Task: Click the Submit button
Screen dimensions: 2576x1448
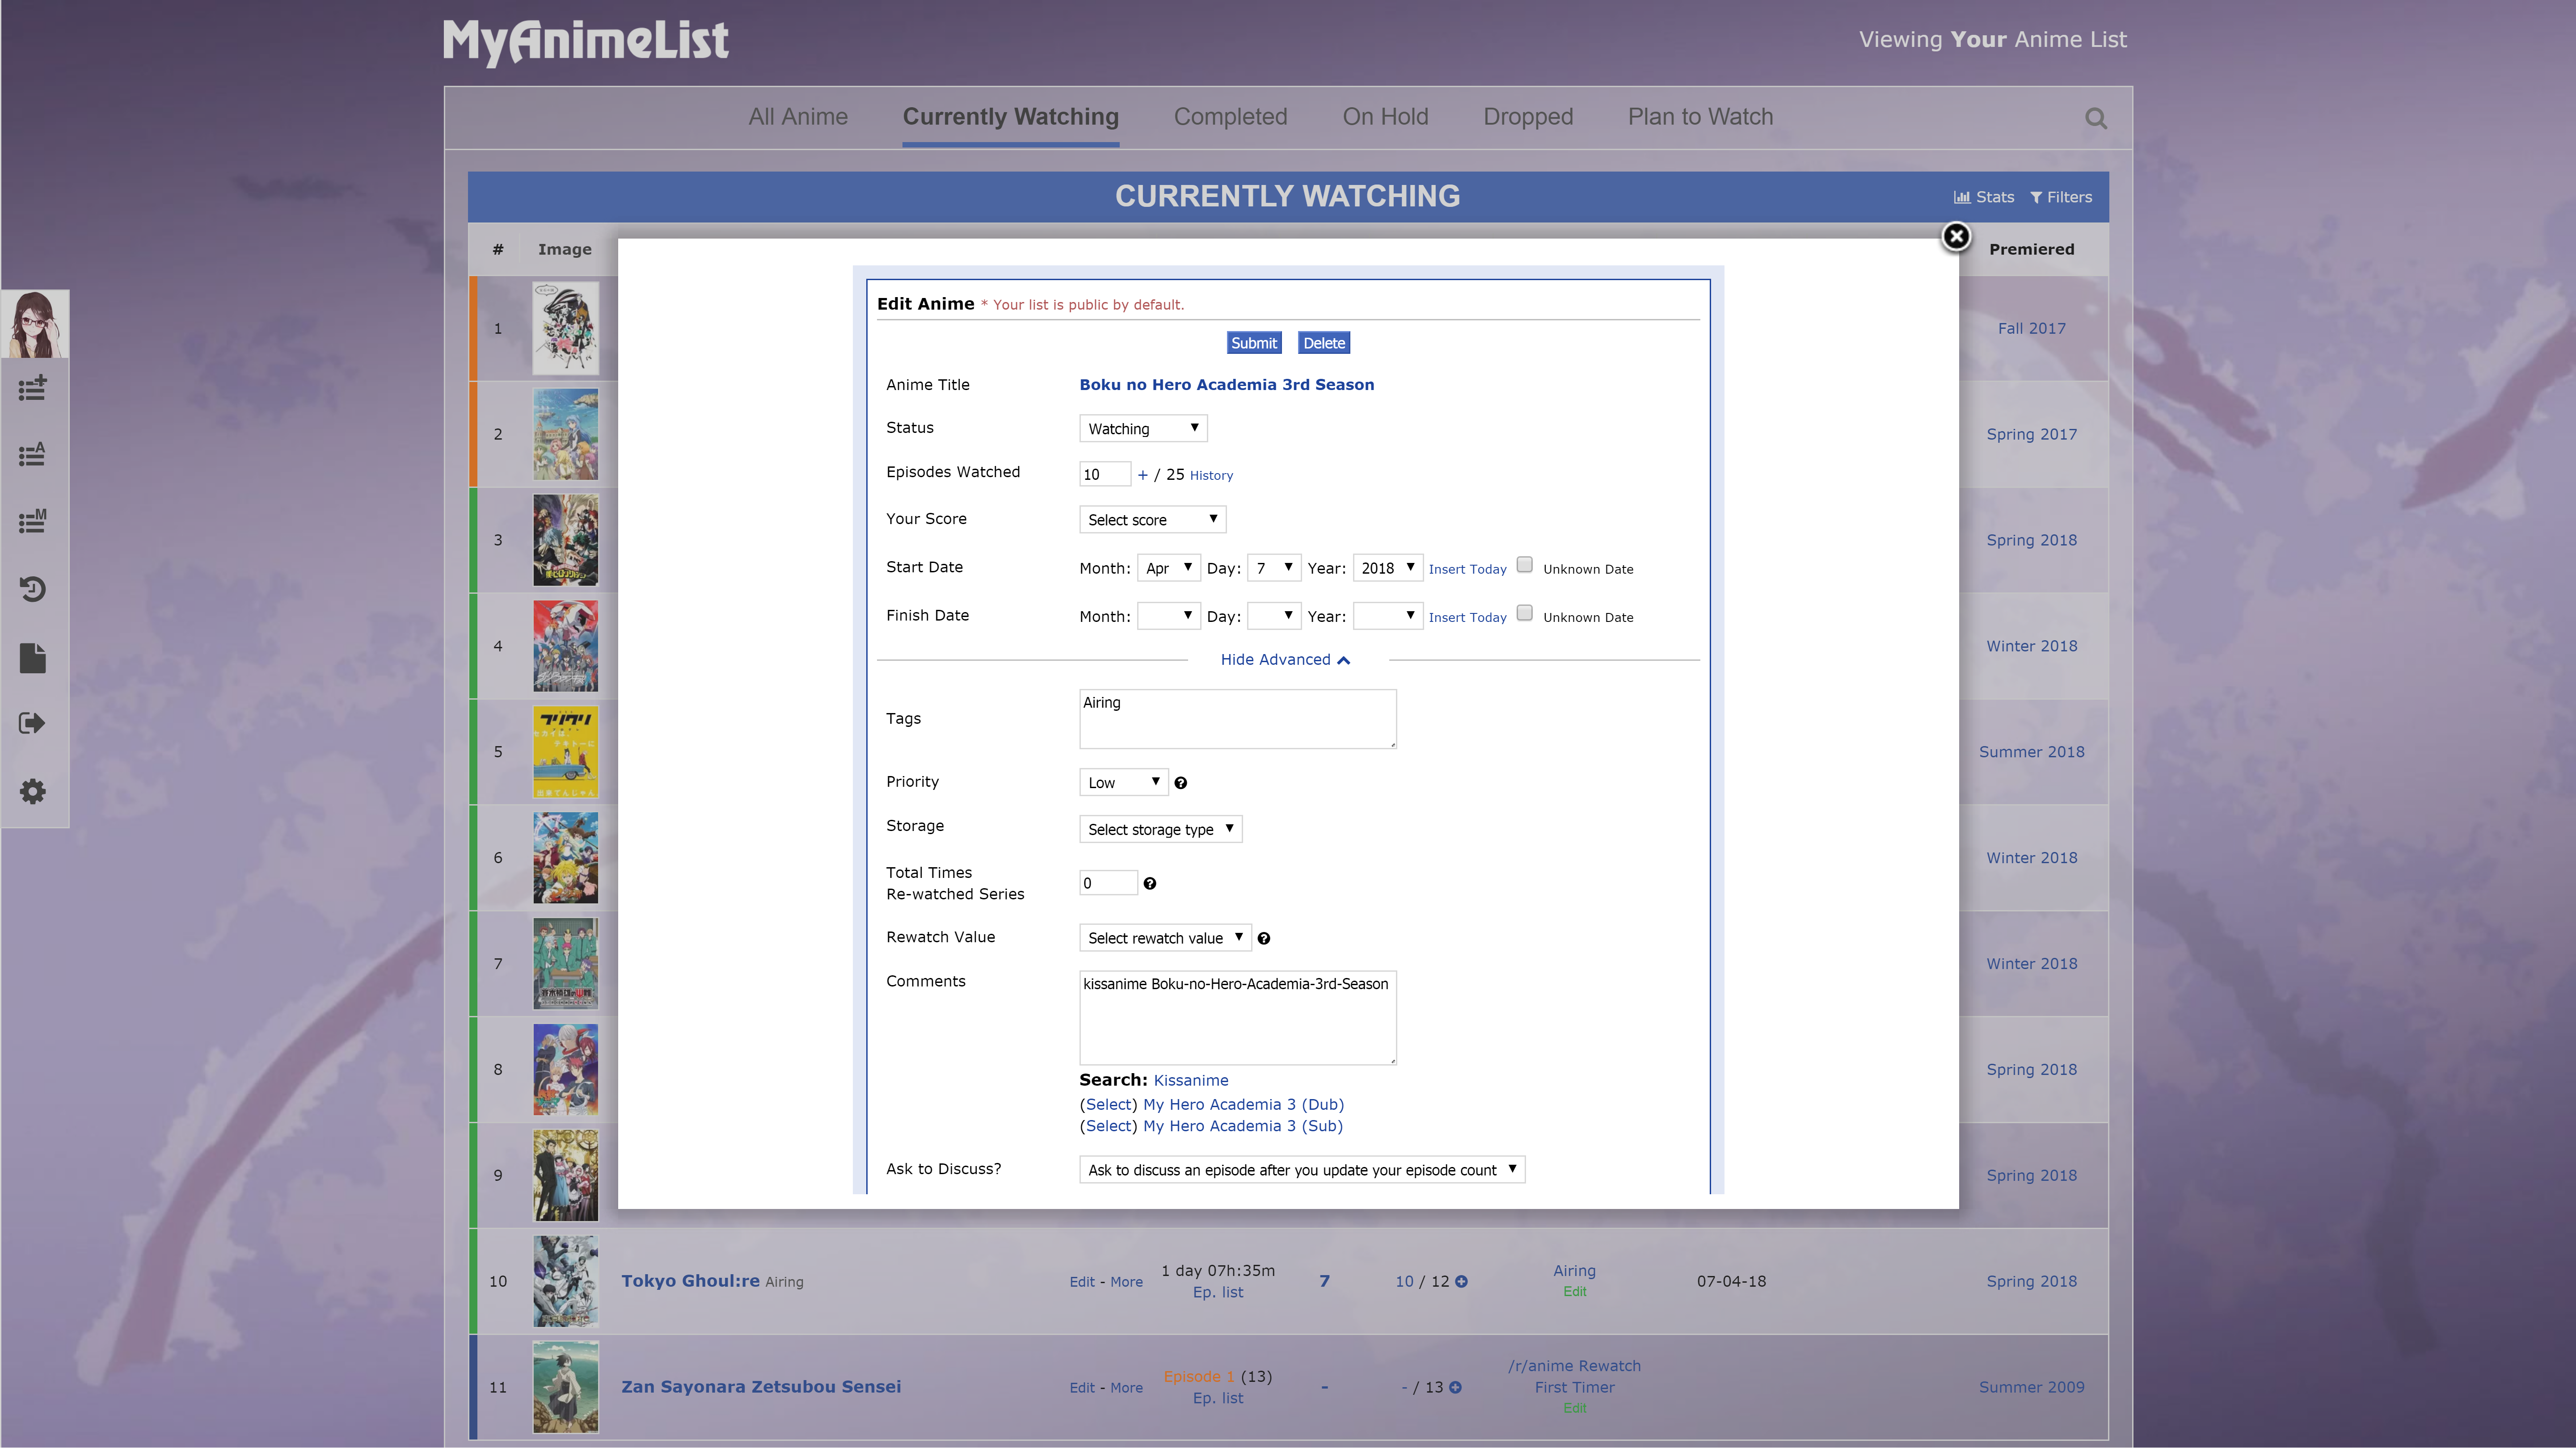Action: point(1253,343)
